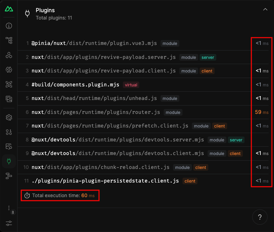Open router.js plugin path
The height and width of the screenshot is (232, 274).
coord(96,112)
